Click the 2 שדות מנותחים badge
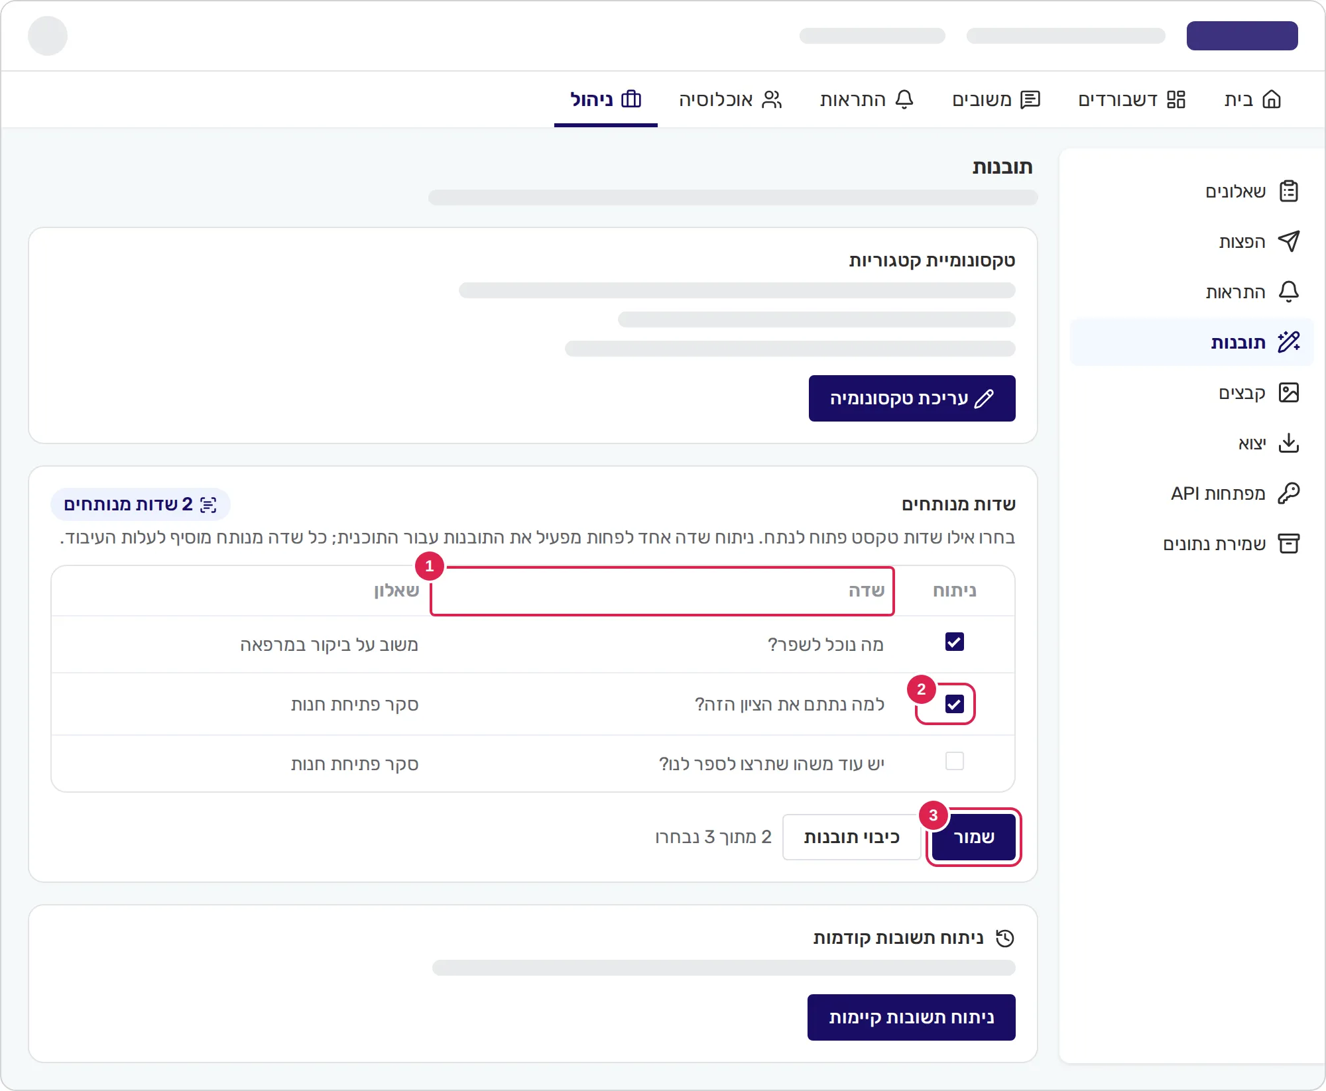The height and width of the screenshot is (1091, 1326). click(141, 504)
